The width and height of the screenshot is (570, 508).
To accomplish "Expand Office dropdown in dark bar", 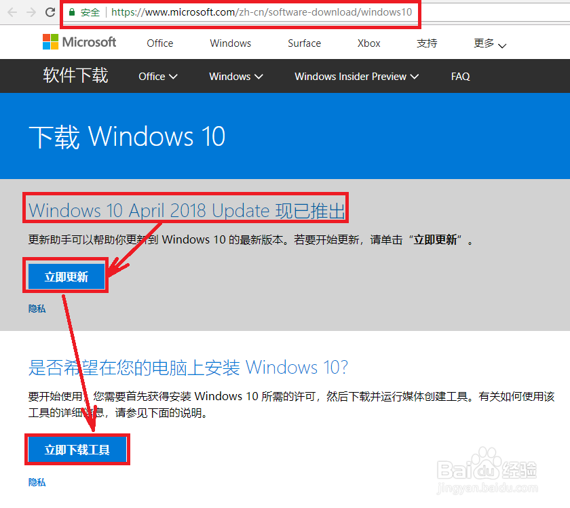I will point(157,77).
